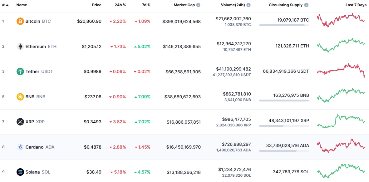Image resolution: width=369 pixels, height=182 pixels.
Task: Click Solana 24h change 5.18%
Action: (118, 172)
